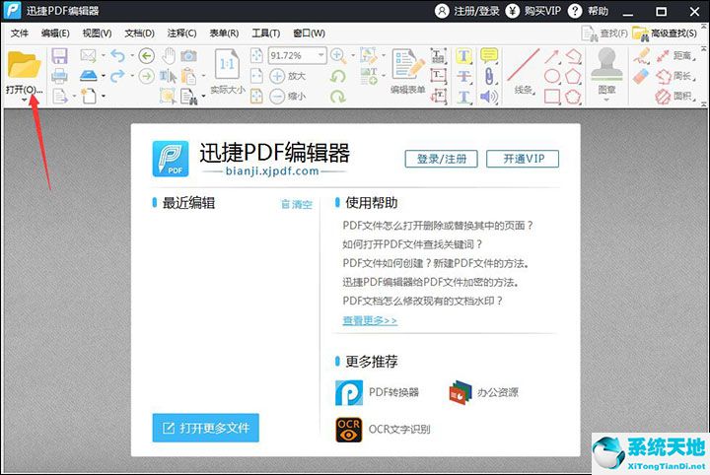Click the upper green rotate arrow icon
This screenshot has height=475, width=710.
[x=338, y=76]
